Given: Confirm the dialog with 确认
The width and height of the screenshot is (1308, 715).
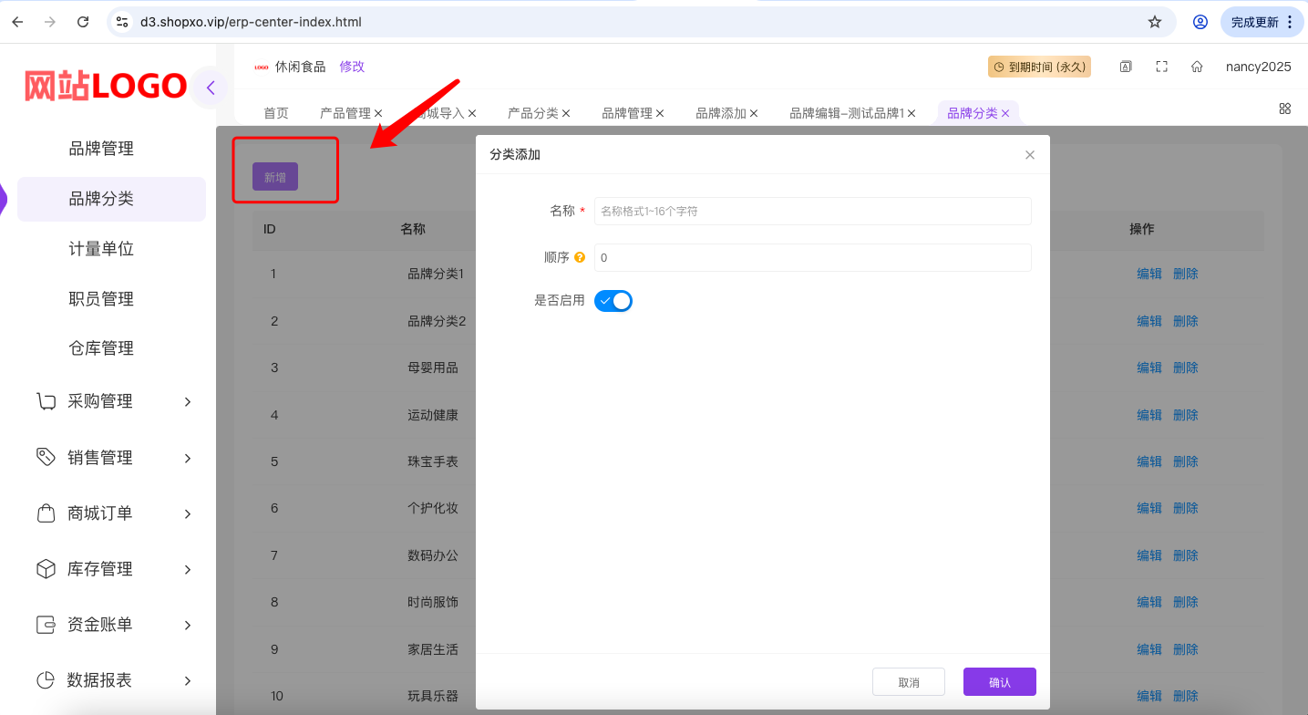Looking at the screenshot, I should click(1000, 682).
